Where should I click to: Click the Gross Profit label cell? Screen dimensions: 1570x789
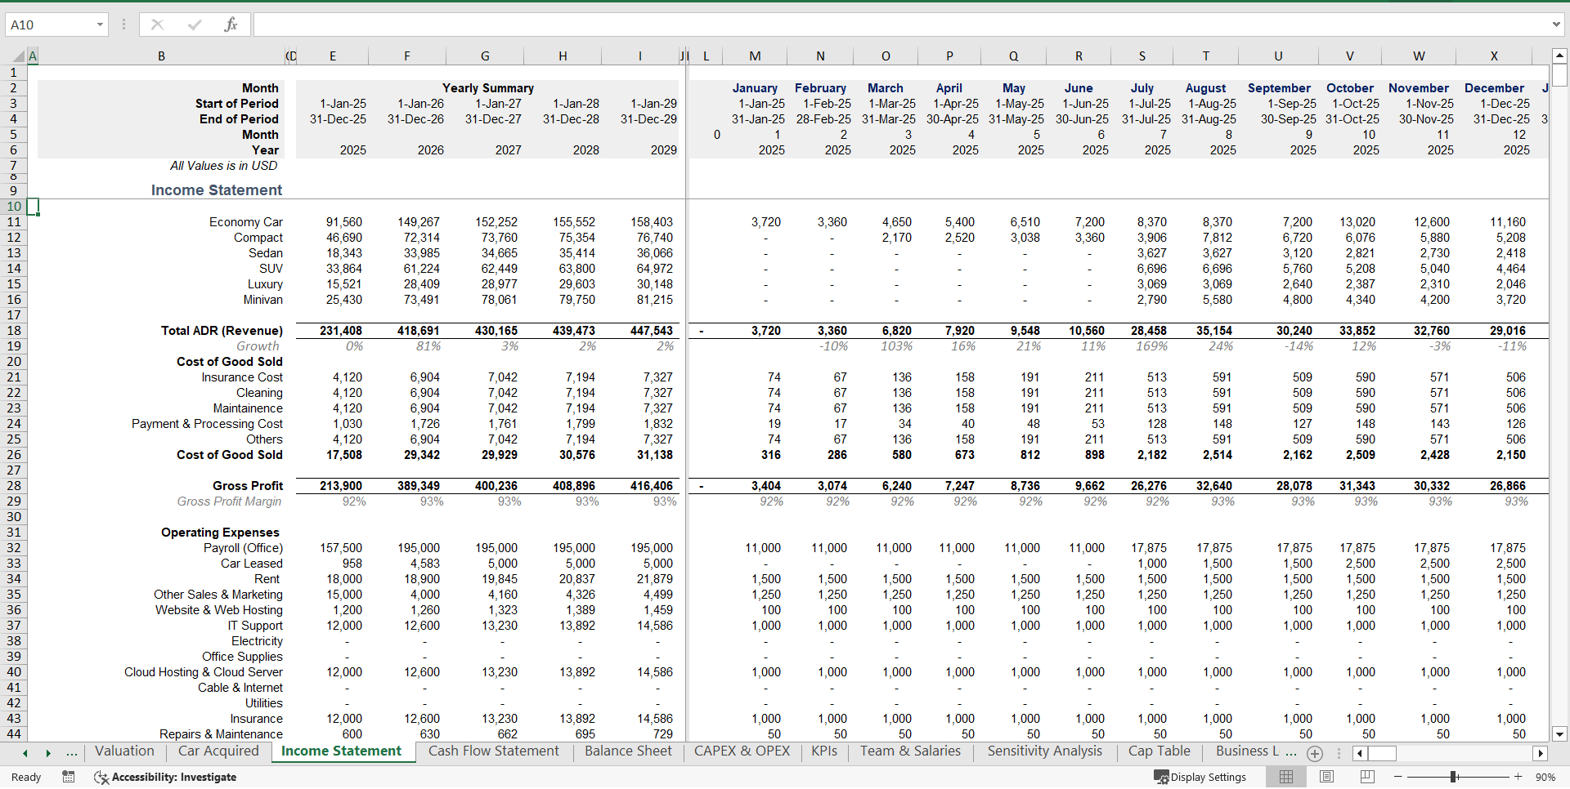pyautogui.click(x=248, y=486)
